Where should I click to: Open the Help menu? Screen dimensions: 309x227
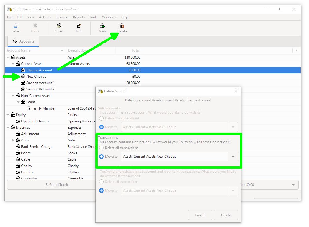coord(124,17)
